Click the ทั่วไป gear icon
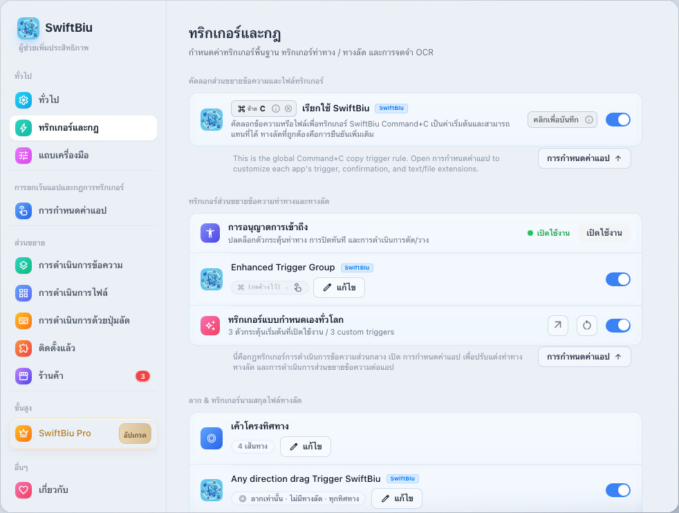The image size is (679, 513). tap(24, 100)
